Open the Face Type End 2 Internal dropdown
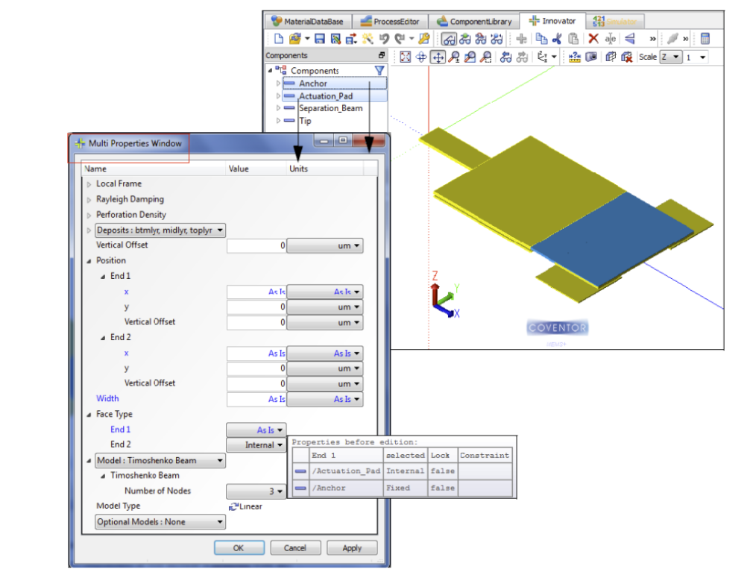This screenshot has height=575, width=747. click(256, 445)
